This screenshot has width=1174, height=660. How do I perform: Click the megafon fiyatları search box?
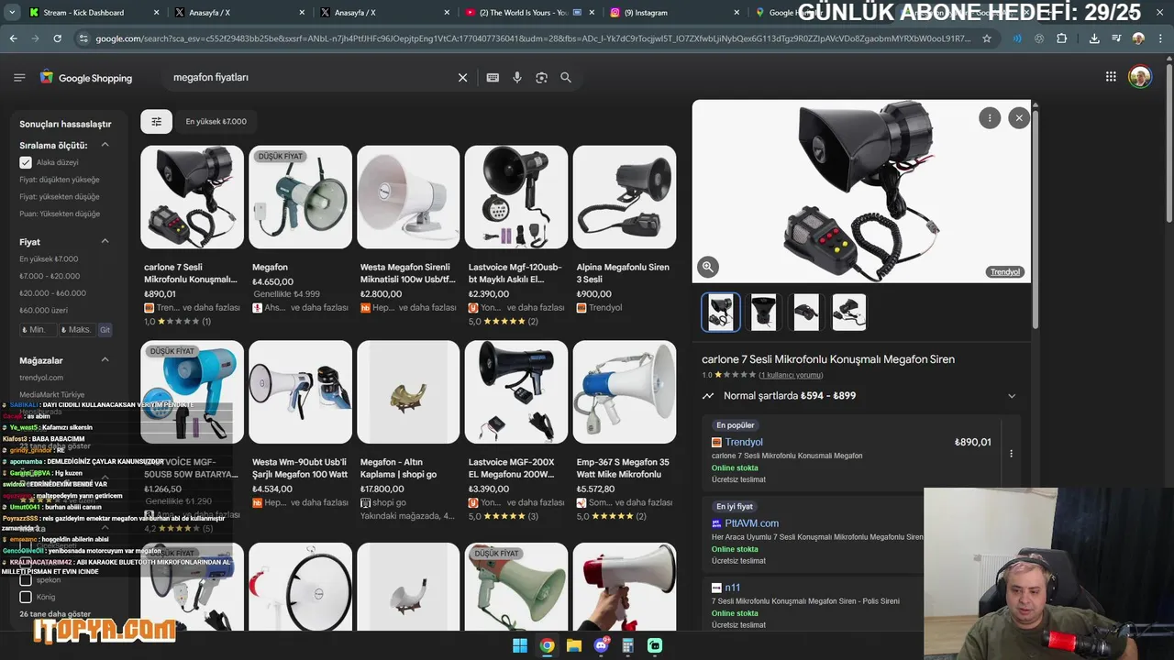click(x=312, y=78)
